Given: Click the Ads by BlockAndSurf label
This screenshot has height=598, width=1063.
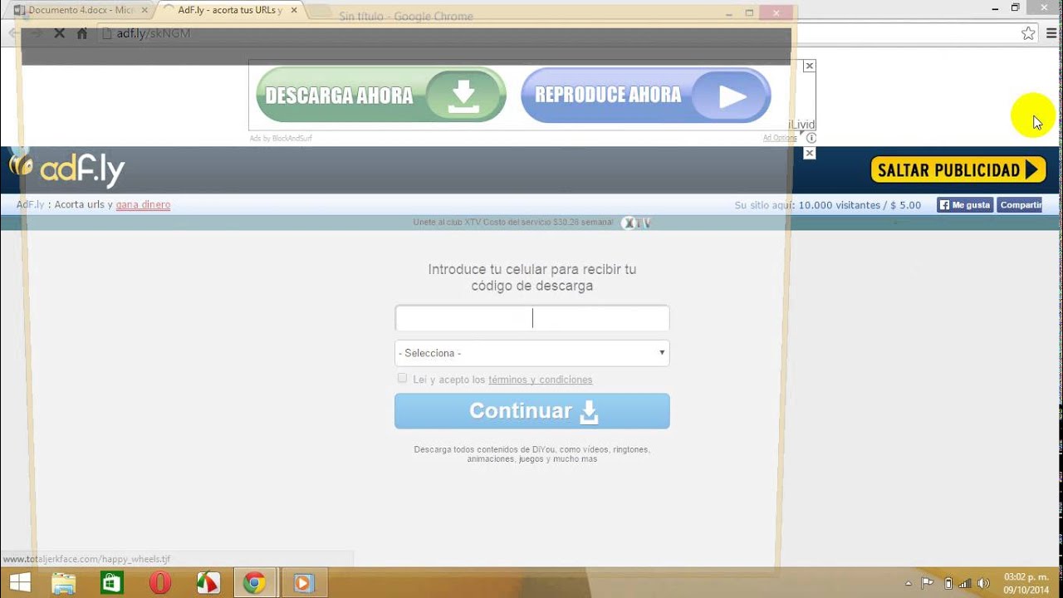Looking at the screenshot, I should tap(281, 138).
